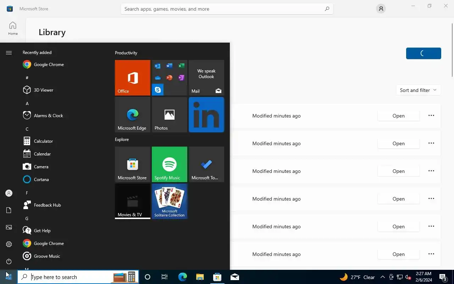Open Pictures from Start sidebar

pos(9,227)
